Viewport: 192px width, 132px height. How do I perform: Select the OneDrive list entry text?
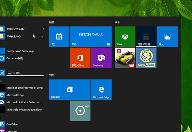pyautogui.click(x=12, y=124)
